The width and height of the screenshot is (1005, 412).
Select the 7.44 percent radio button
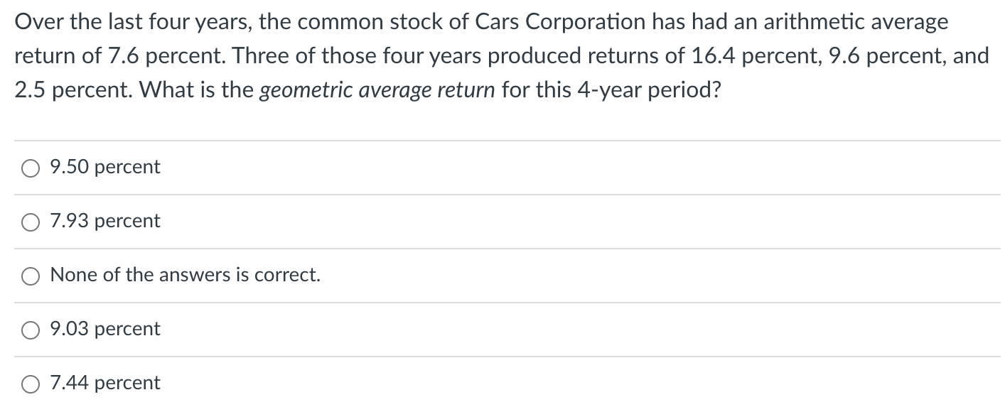point(31,384)
